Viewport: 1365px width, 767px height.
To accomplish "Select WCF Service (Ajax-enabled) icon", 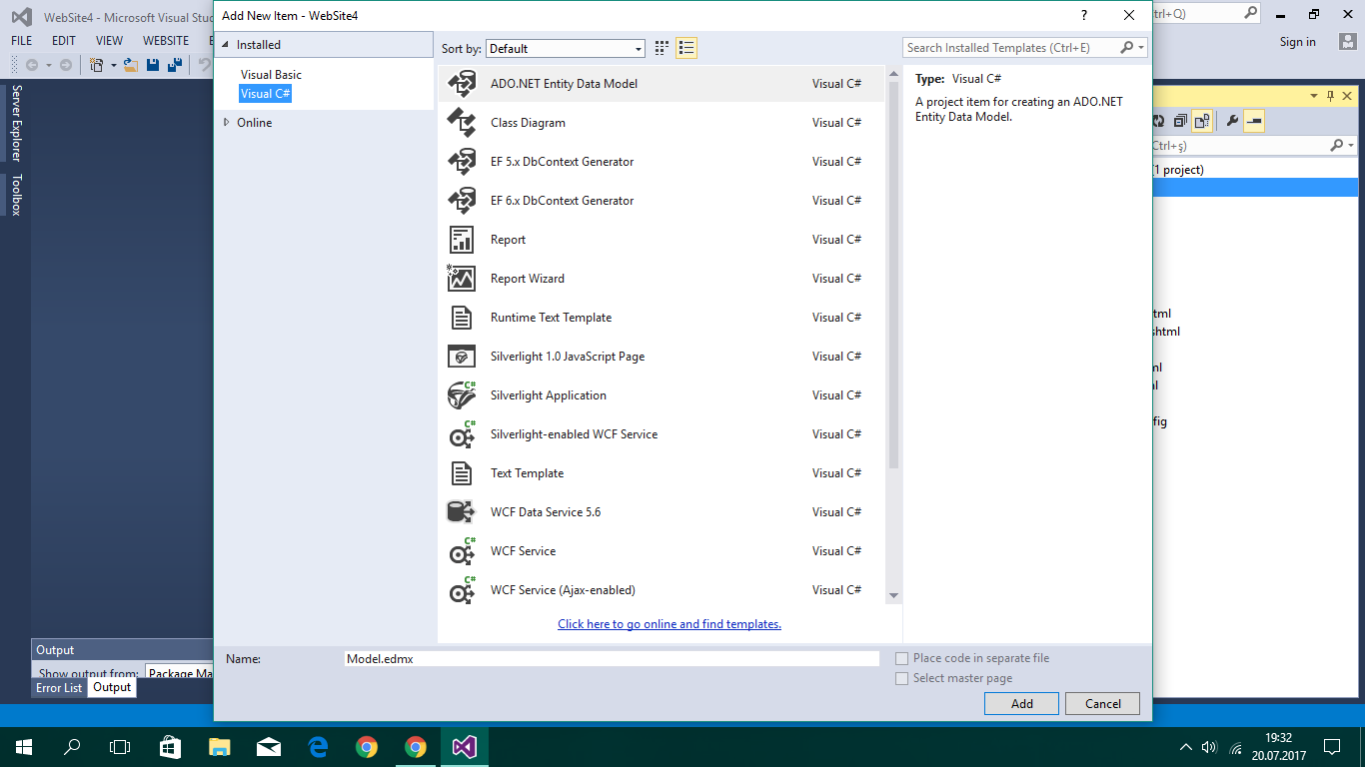I will click(461, 590).
